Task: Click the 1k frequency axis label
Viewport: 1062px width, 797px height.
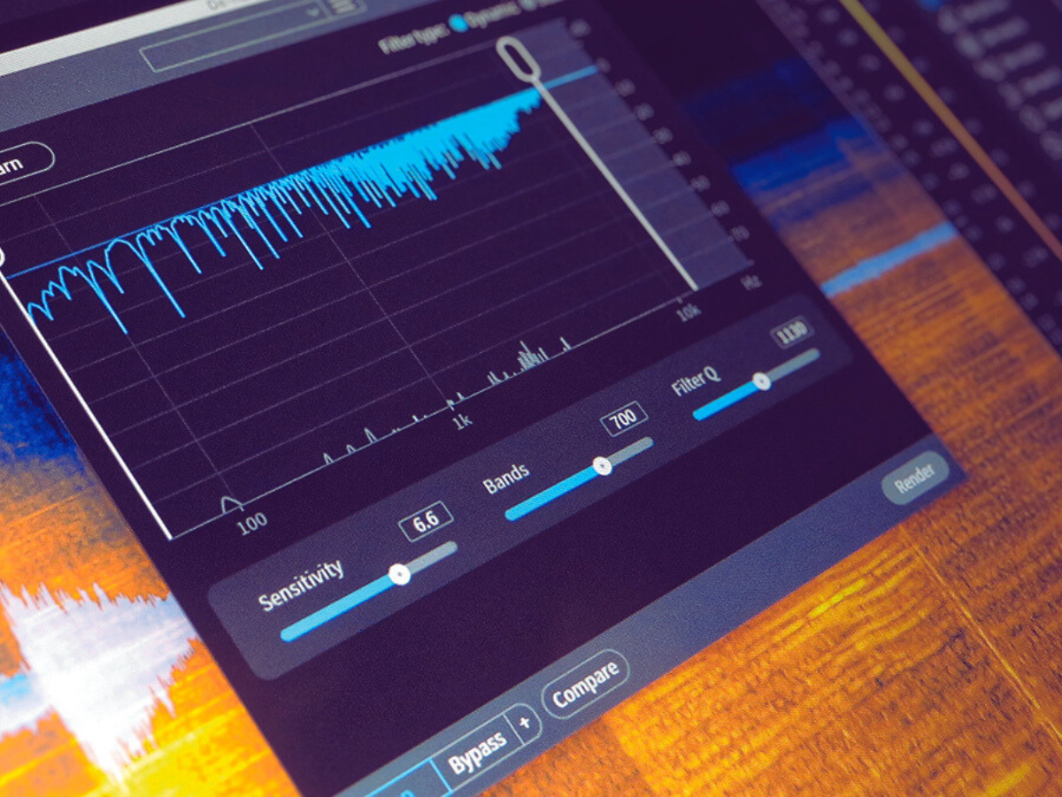Action: click(463, 421)
